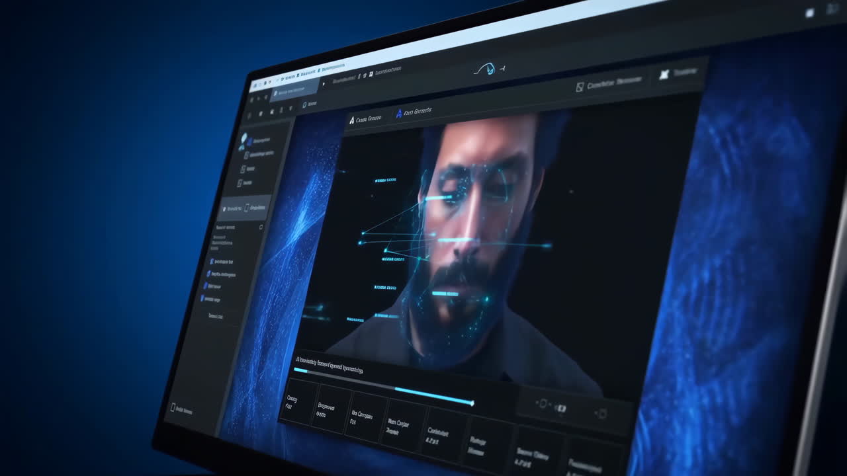Viewport: 847px width, 476px height.
Task: Click the device icon at the sidebar's bottom
Action: click(173, 408)
